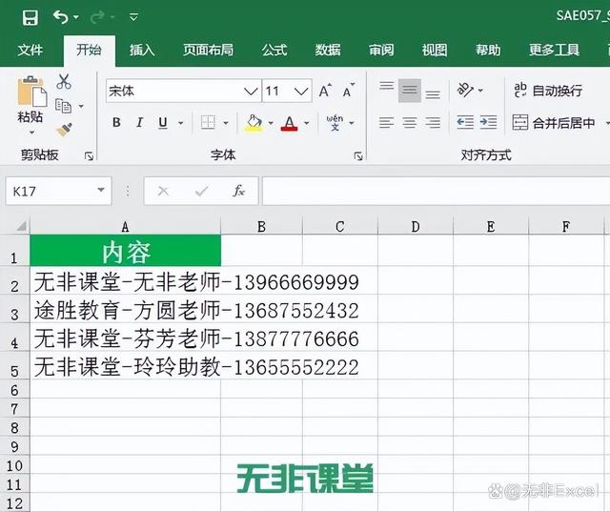This screenshot has width=610, height=512.
Task: Switch to the 页面布局 tab
Action: [x=208, y=50]
